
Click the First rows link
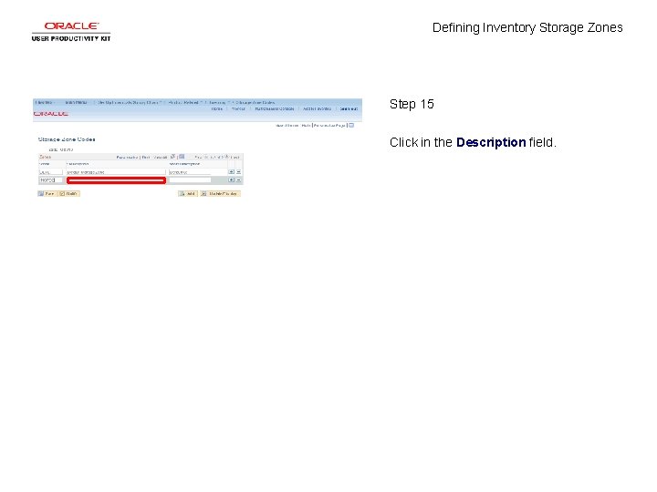pos(199,158)
